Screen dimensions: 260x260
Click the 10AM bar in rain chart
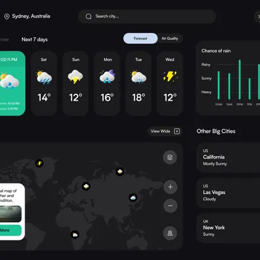(218, 85)
